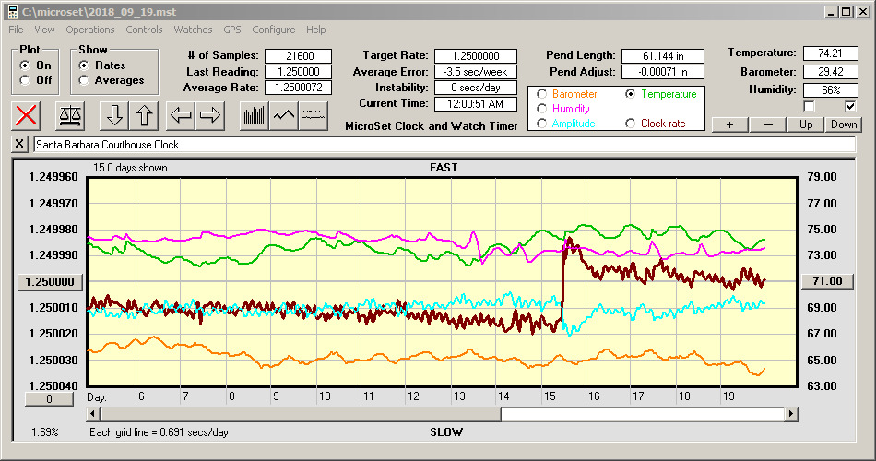
Task: Click the Temperature reading field
Action: (830, 53)
